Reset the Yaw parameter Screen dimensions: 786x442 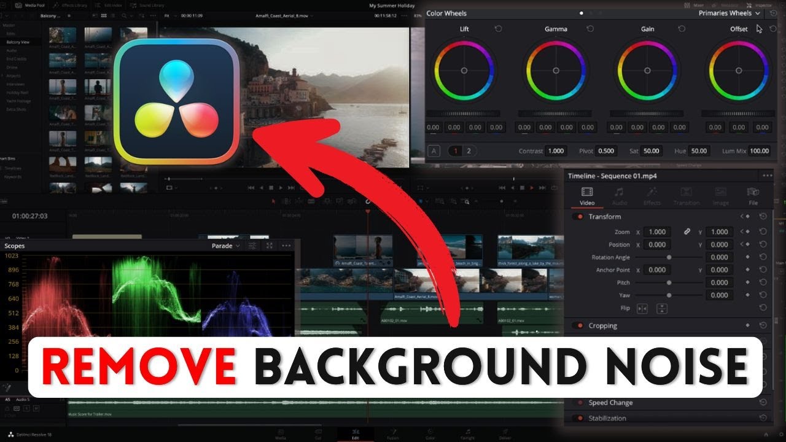(763, 295)
